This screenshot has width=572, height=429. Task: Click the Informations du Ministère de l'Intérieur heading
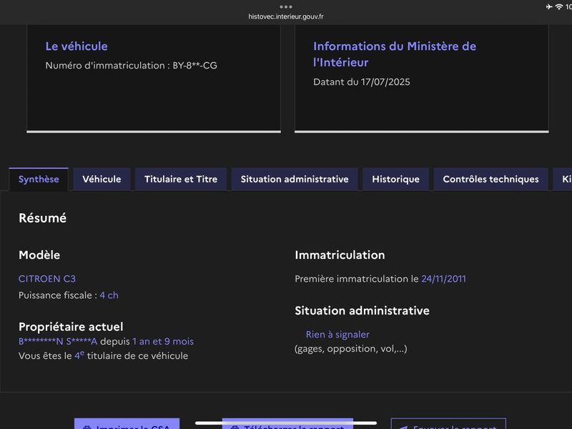(395, 54)
